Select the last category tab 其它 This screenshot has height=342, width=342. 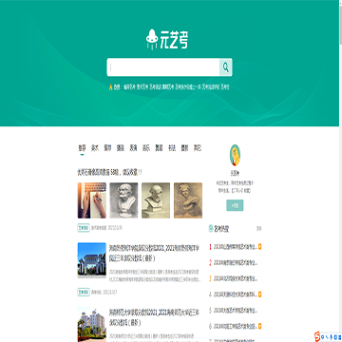pyautogui.click(x=198, y=148)
